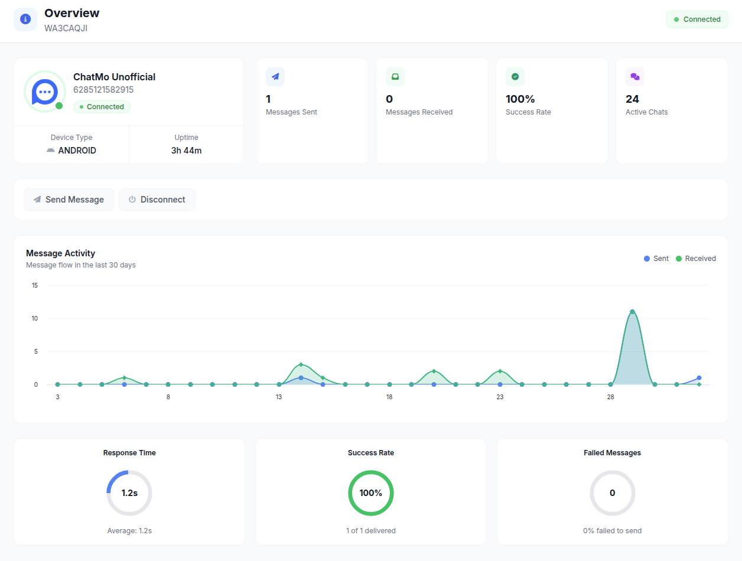742x561 pixels.
Task: Click the Connected status badge in the page header
Action: pos(697,19)
